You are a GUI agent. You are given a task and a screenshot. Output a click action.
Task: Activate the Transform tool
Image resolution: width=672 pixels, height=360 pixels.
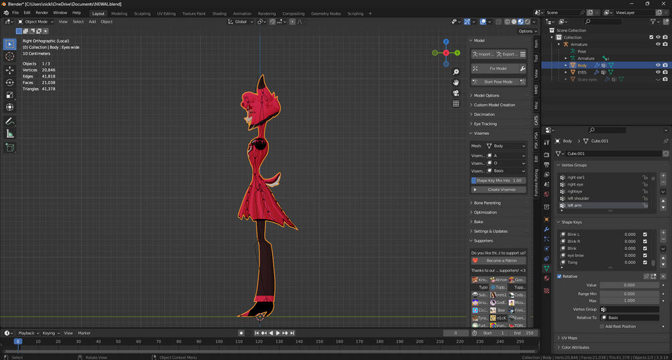pyautogui.click(x=10, y=107)
